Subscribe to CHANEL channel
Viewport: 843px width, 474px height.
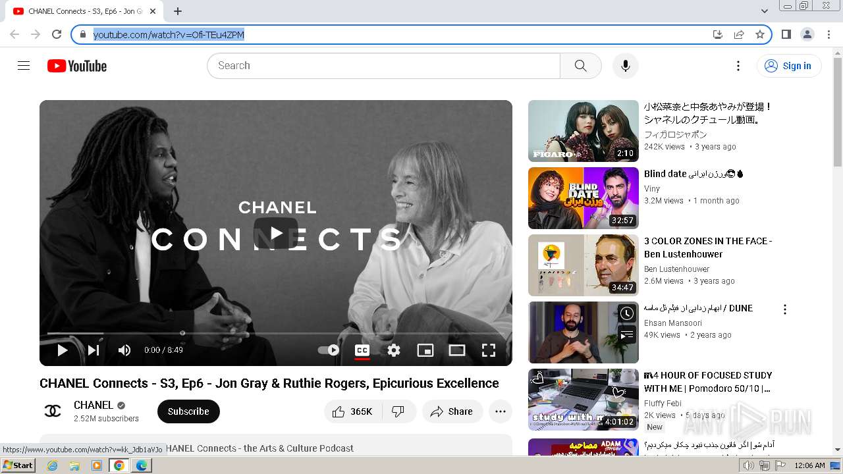[188, 411]
